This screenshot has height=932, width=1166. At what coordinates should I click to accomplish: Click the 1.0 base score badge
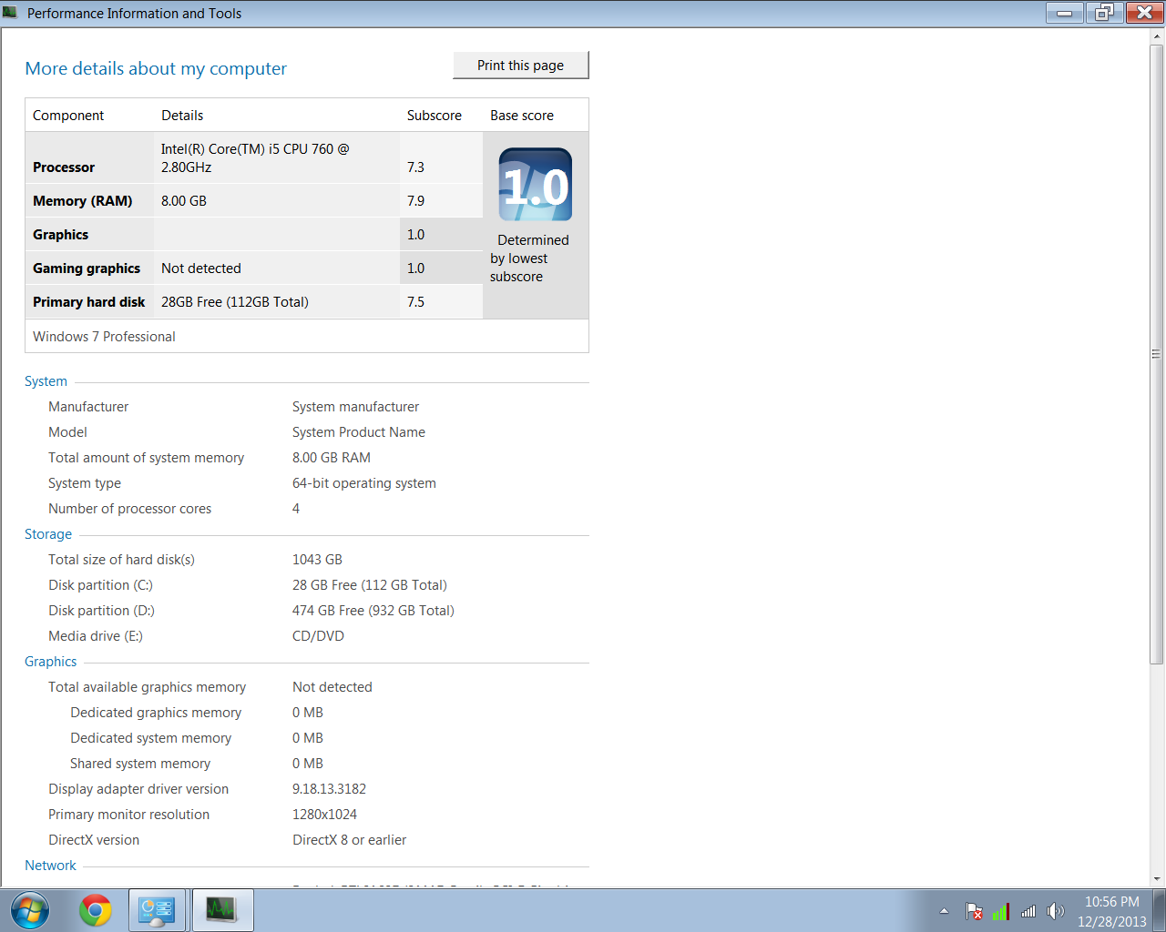coord(536,185)
